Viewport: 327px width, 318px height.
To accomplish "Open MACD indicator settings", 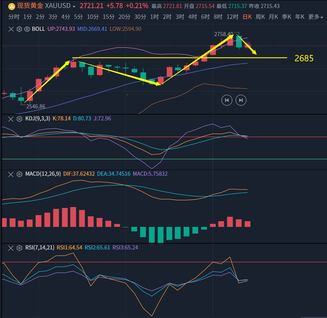I will pos(19,174).
